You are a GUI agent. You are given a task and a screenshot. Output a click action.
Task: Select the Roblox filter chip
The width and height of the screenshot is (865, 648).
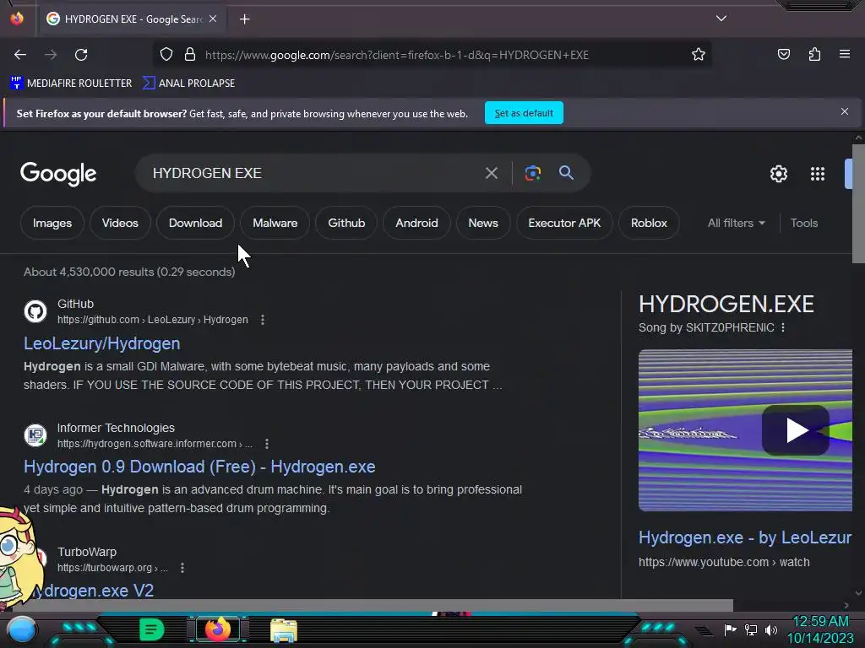[649, 223]
